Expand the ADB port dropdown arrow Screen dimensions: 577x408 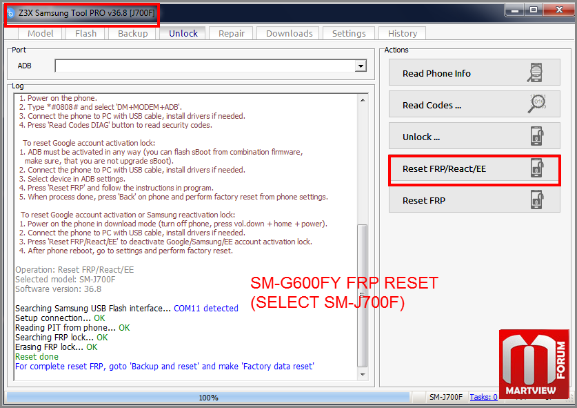361,66
